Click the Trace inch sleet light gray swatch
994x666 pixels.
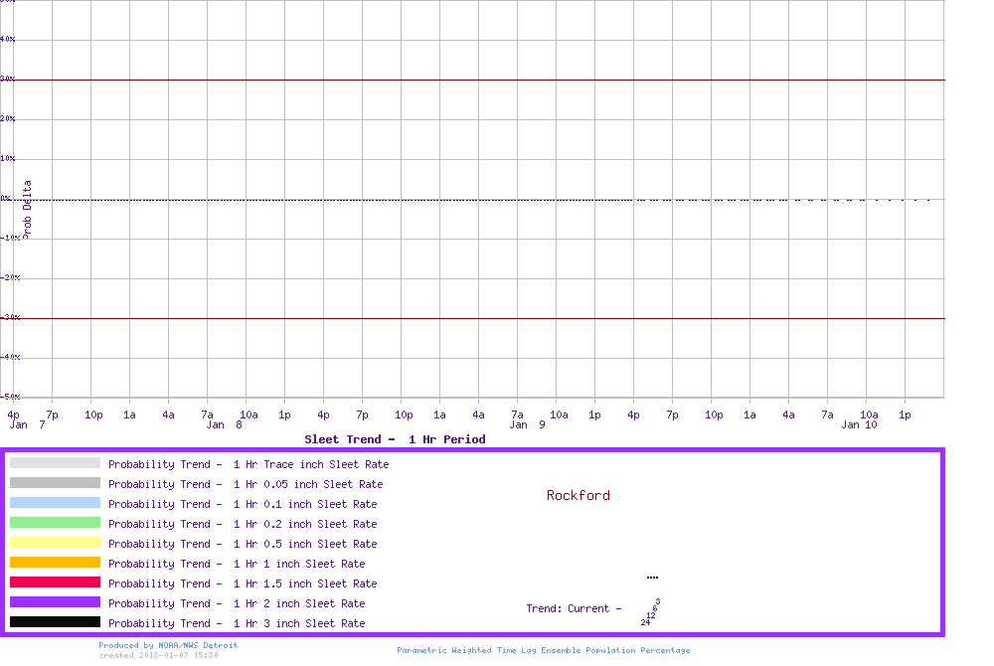coord(55,463)
